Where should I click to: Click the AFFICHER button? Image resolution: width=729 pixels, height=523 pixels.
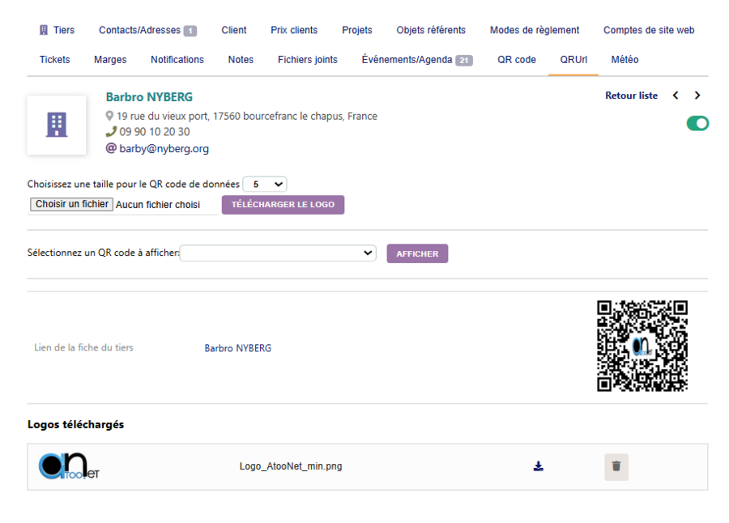pos(417,253)
